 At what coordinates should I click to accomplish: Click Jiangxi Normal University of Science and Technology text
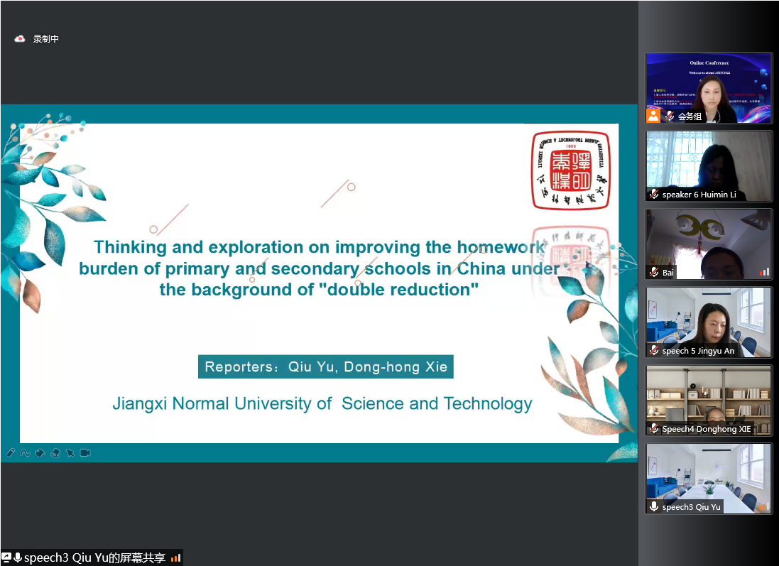pos(322,403)
